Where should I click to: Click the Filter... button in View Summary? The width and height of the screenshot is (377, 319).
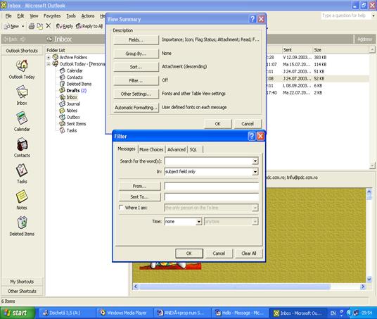(136, 80)
